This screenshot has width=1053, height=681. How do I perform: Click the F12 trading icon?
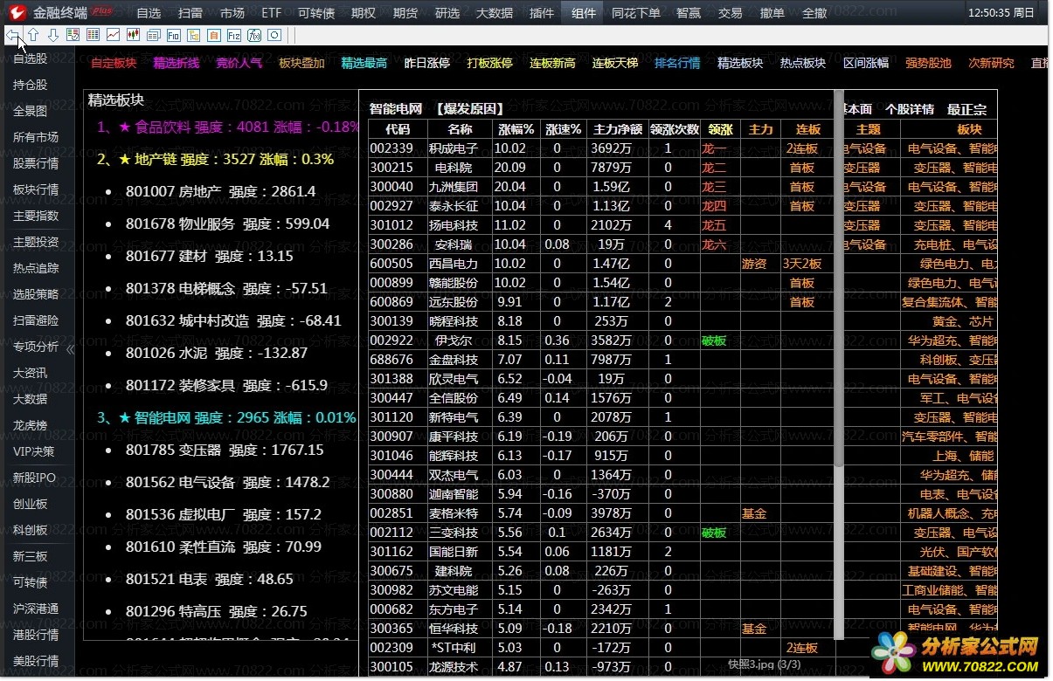[x=234, y=35]
